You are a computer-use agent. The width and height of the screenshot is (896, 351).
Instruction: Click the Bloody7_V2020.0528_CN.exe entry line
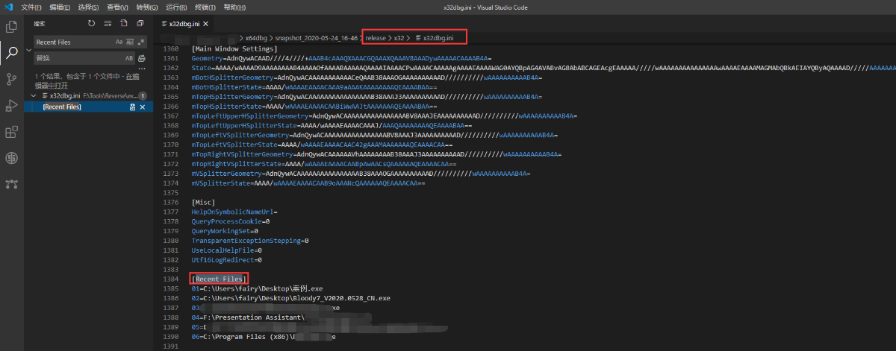[290, 298]
